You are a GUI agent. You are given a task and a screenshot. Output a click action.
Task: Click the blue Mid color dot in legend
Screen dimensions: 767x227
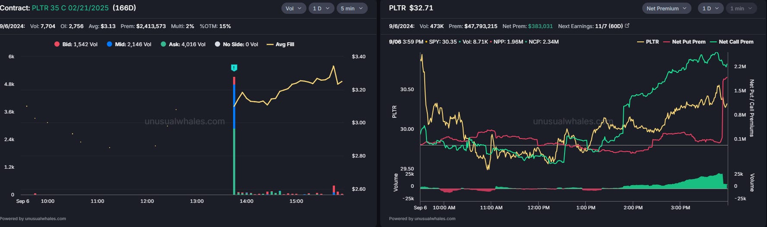[109, 44]
